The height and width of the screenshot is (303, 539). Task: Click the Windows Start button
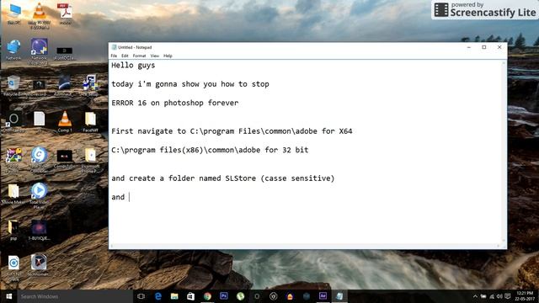point(9,296)
